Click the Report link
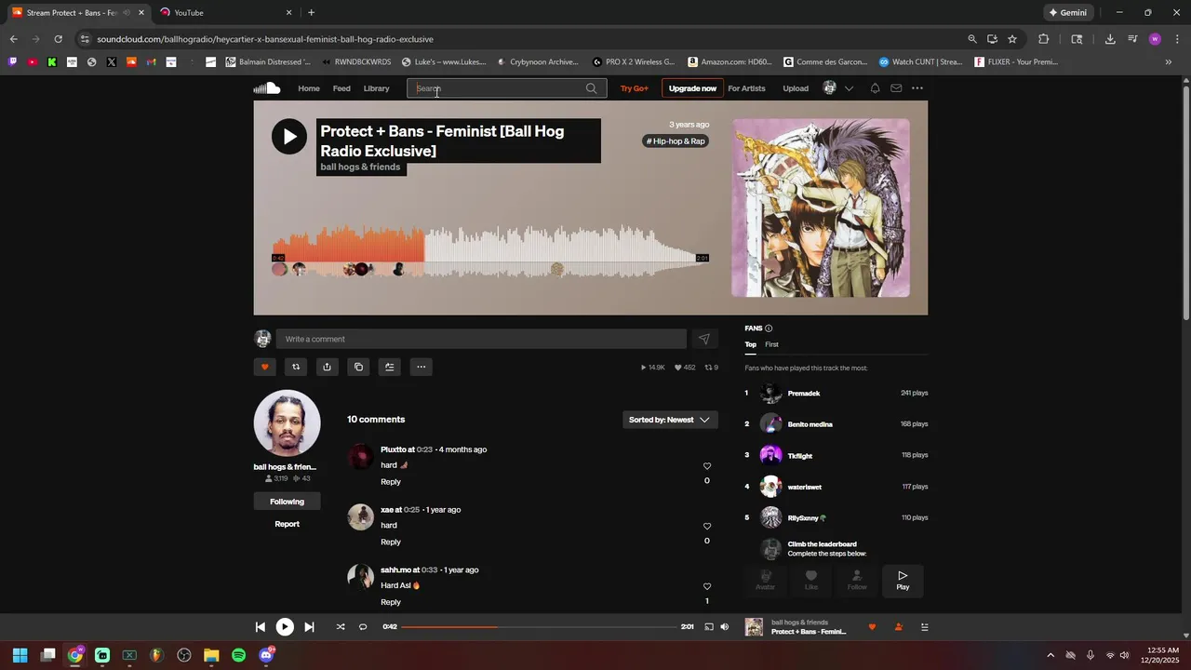Image resolution: width=1191 pixels, height=670 pixels. [287, 524]
